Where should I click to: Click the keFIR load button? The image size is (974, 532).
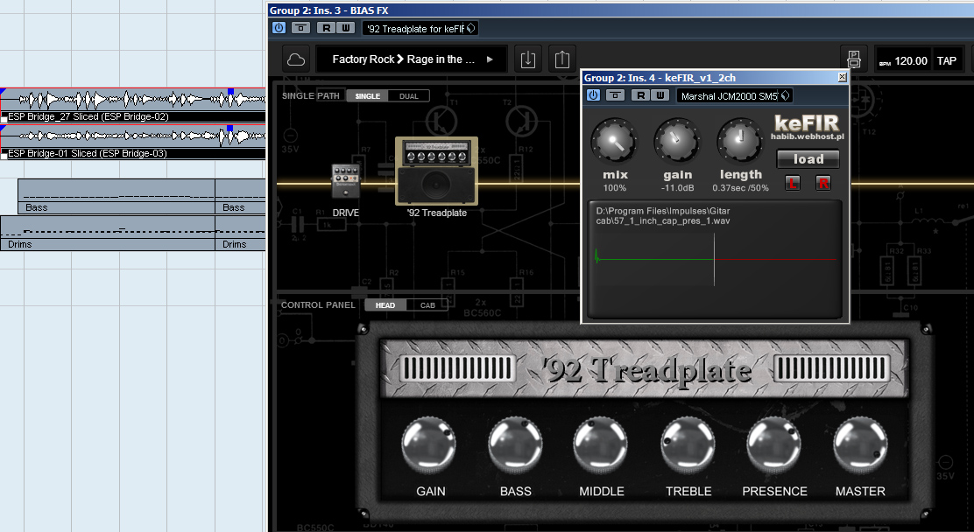[x=808, y=159]
